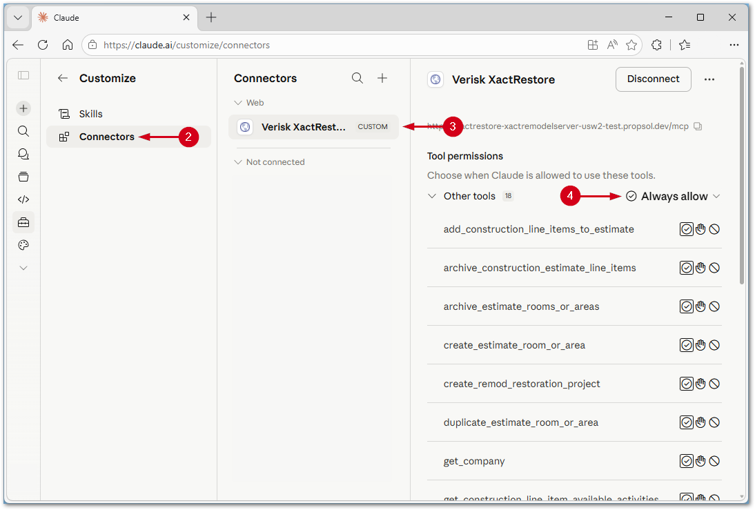Image resolution: width=755 pixels, height=510 pixels.
Task: Require approval for archive_estimate_rooms_or_areas
Action: pyautogui.click(x=700, y=306)
